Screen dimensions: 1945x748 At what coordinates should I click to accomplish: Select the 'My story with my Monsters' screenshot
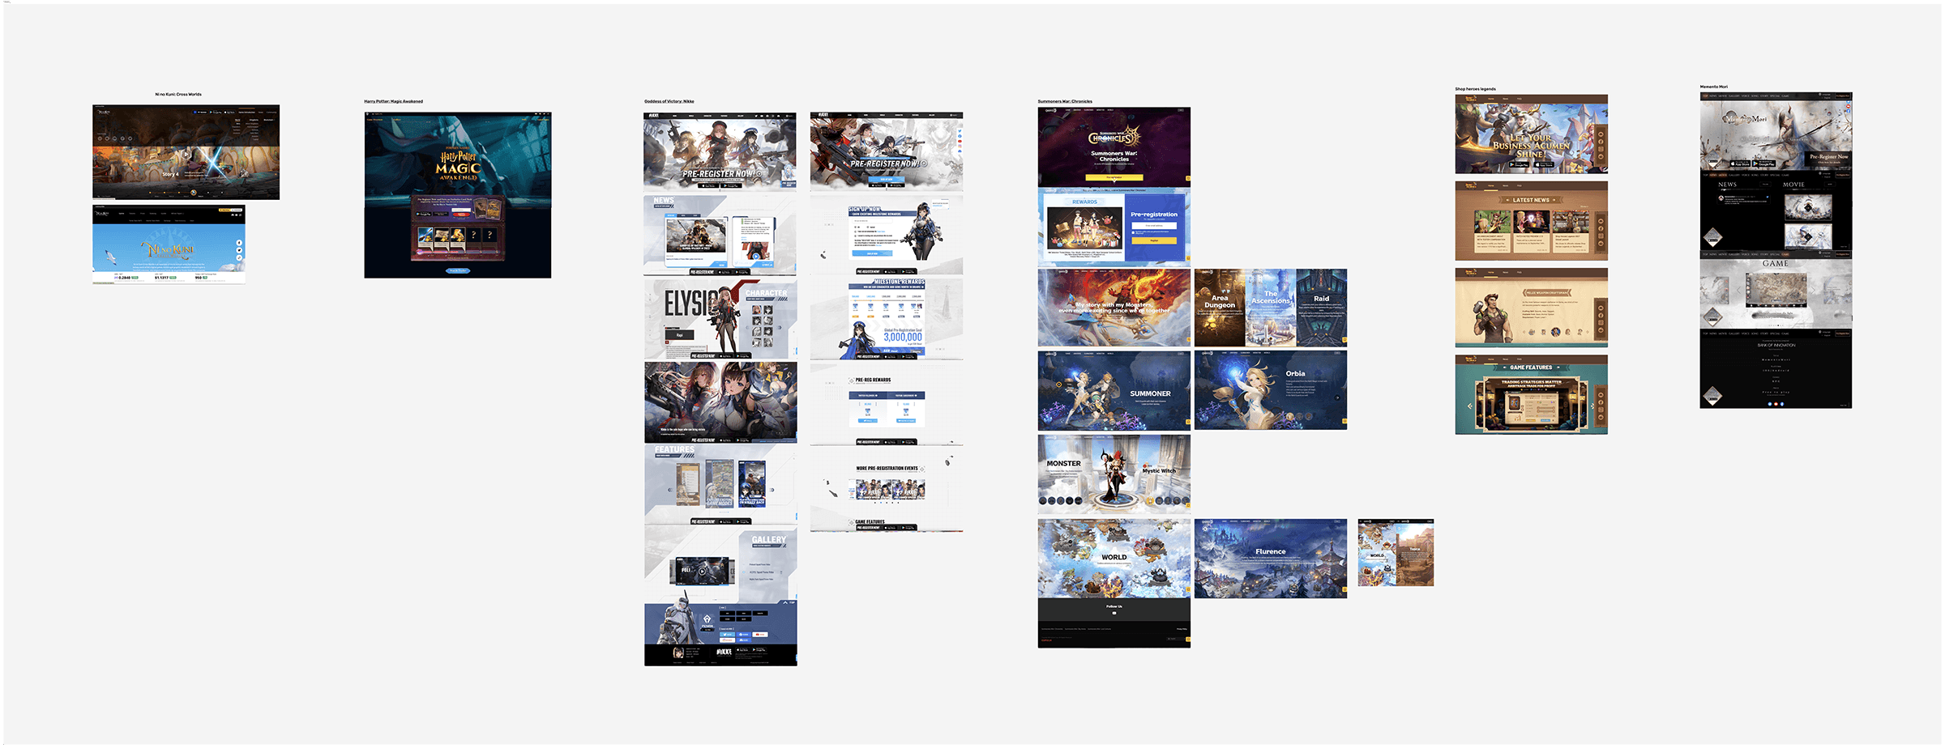(1114, 308)
